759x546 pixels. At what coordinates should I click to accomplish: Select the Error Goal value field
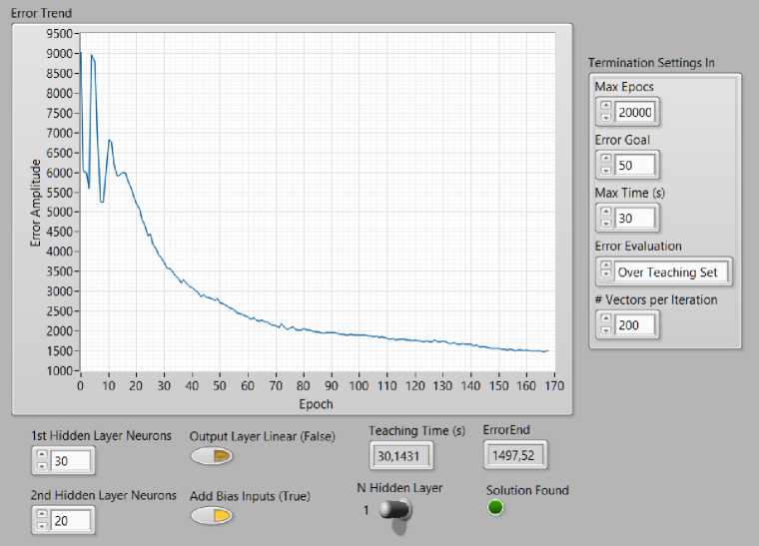(x=635, y=165)
